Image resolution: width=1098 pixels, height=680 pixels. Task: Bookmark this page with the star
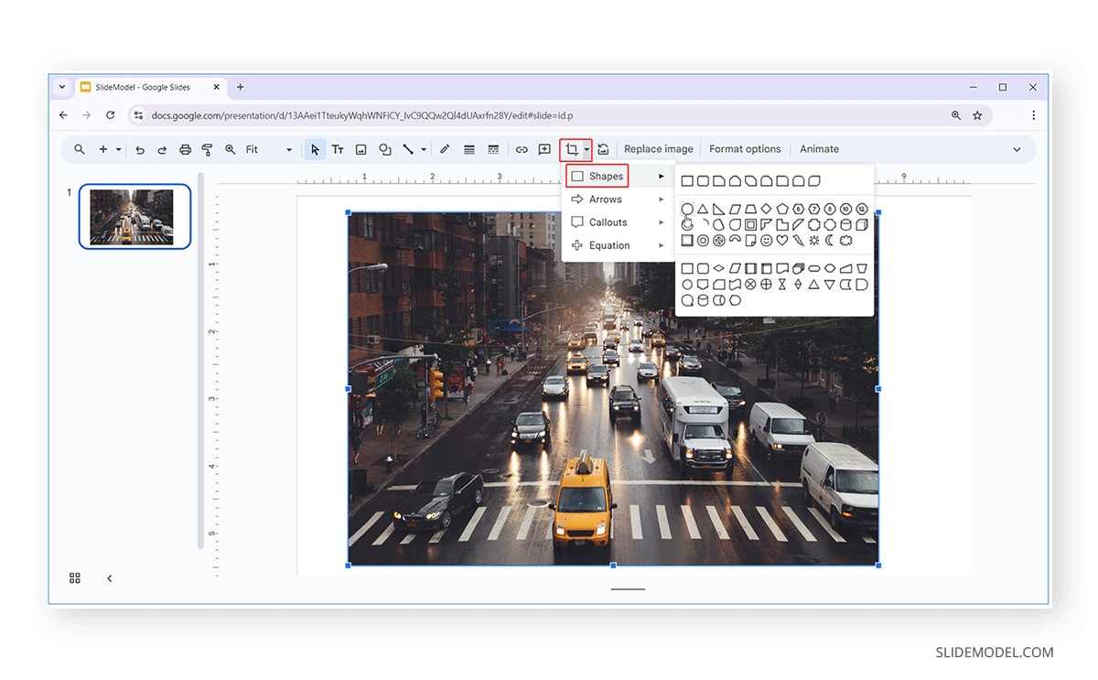coord(977,115)
